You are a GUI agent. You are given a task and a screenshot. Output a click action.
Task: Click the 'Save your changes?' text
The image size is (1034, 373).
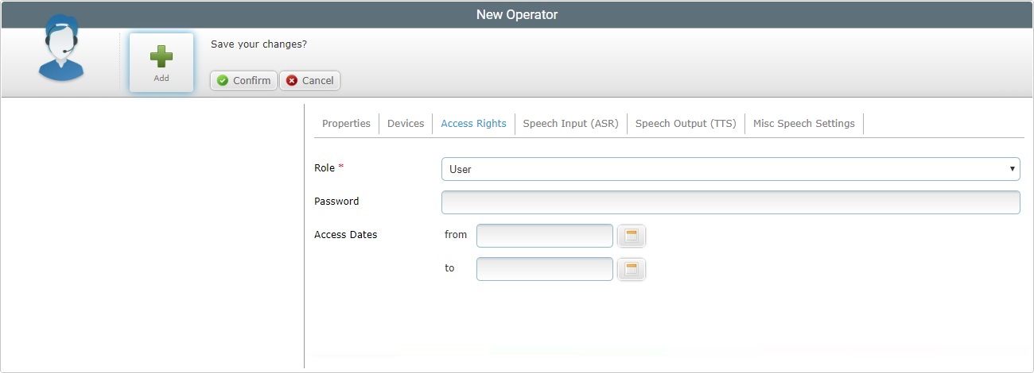258,44
